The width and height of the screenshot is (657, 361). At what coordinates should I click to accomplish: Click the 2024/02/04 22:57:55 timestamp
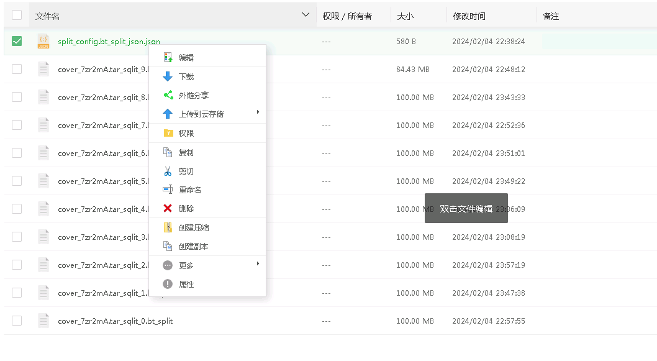click(x=489, y=321)
